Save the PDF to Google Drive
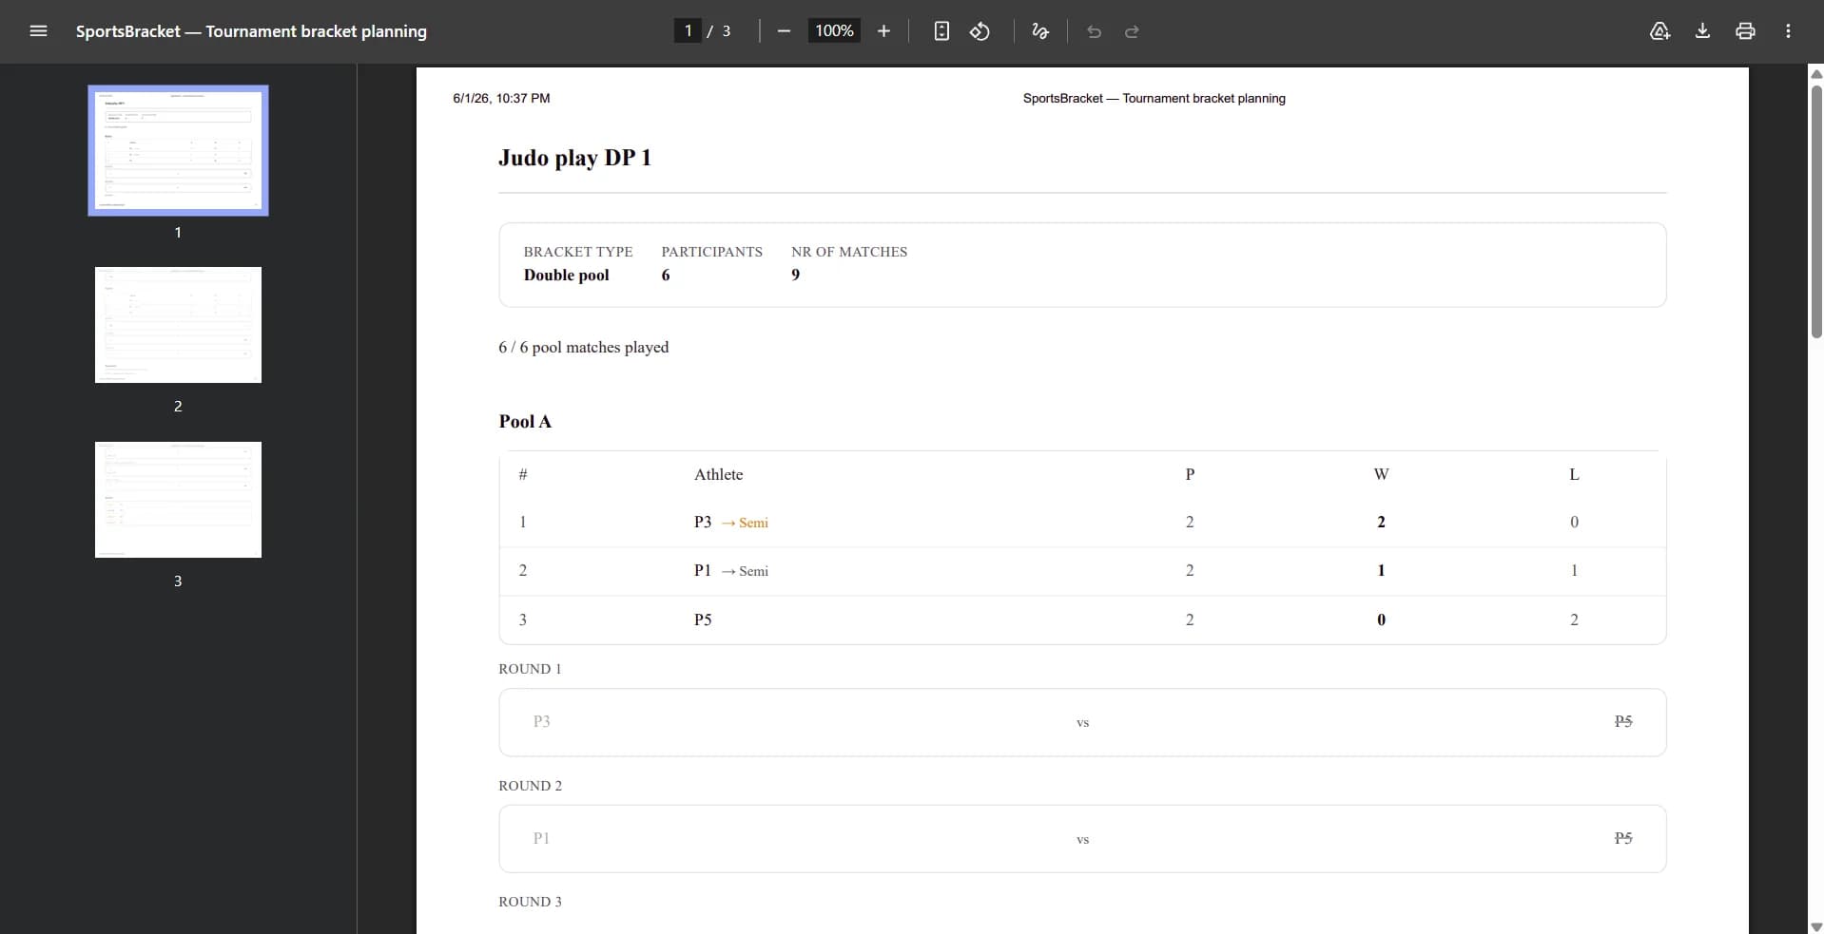 click(x=1659, y=31)
